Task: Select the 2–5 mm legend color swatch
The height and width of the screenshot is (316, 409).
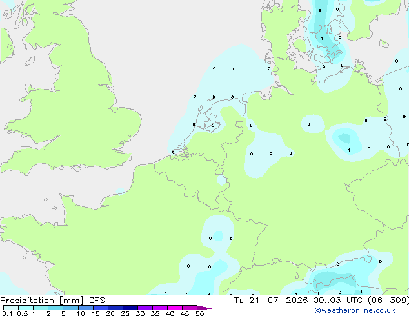Action: point(55,308)
